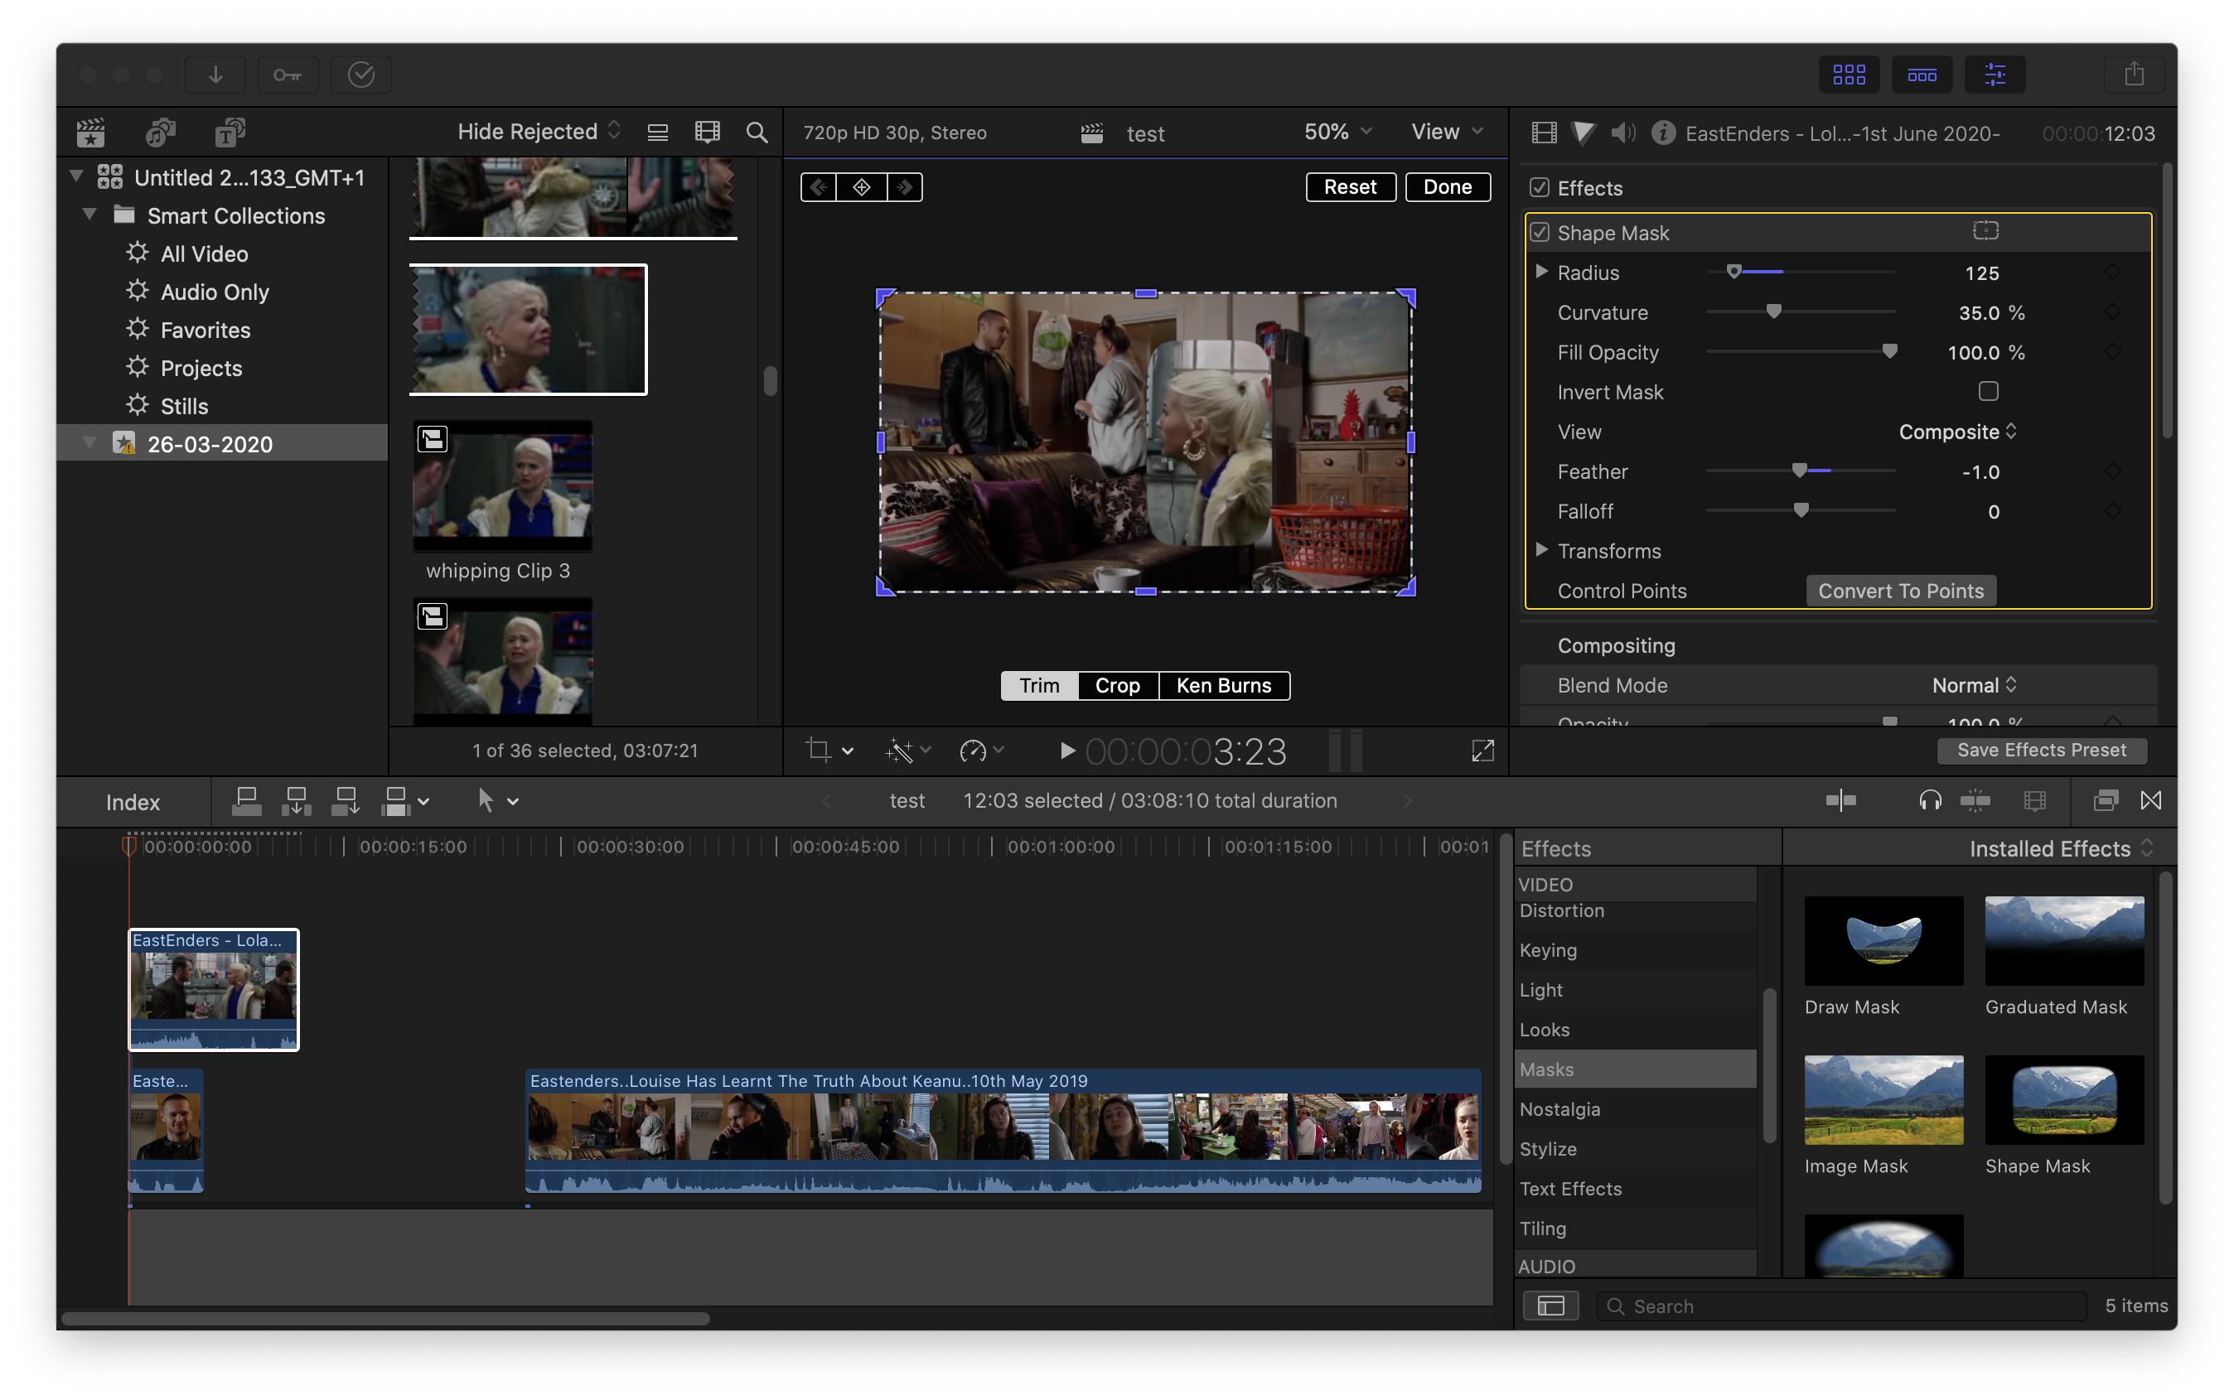Screen dimensions: 2234x1400
Task: Uncheck the Effects master checkbox
Action: point(1540,188)
